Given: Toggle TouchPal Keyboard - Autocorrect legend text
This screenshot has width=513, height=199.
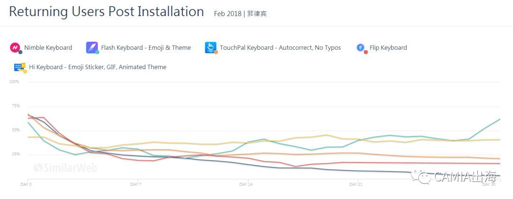Looking at the screenshot, I should point(280,47).
